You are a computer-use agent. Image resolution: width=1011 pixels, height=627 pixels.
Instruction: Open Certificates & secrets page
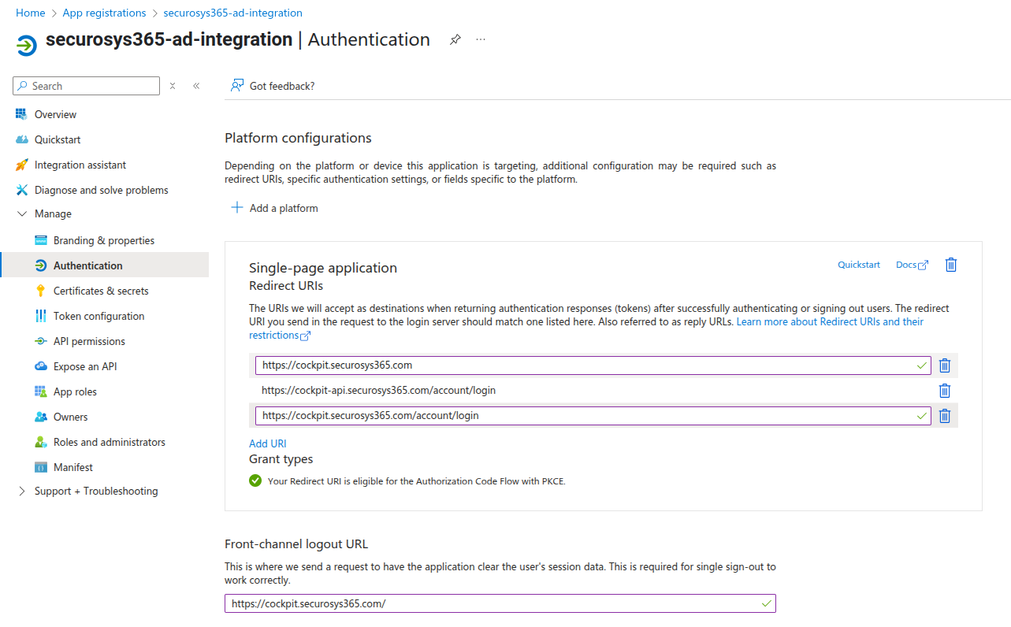tap(101, 291)
